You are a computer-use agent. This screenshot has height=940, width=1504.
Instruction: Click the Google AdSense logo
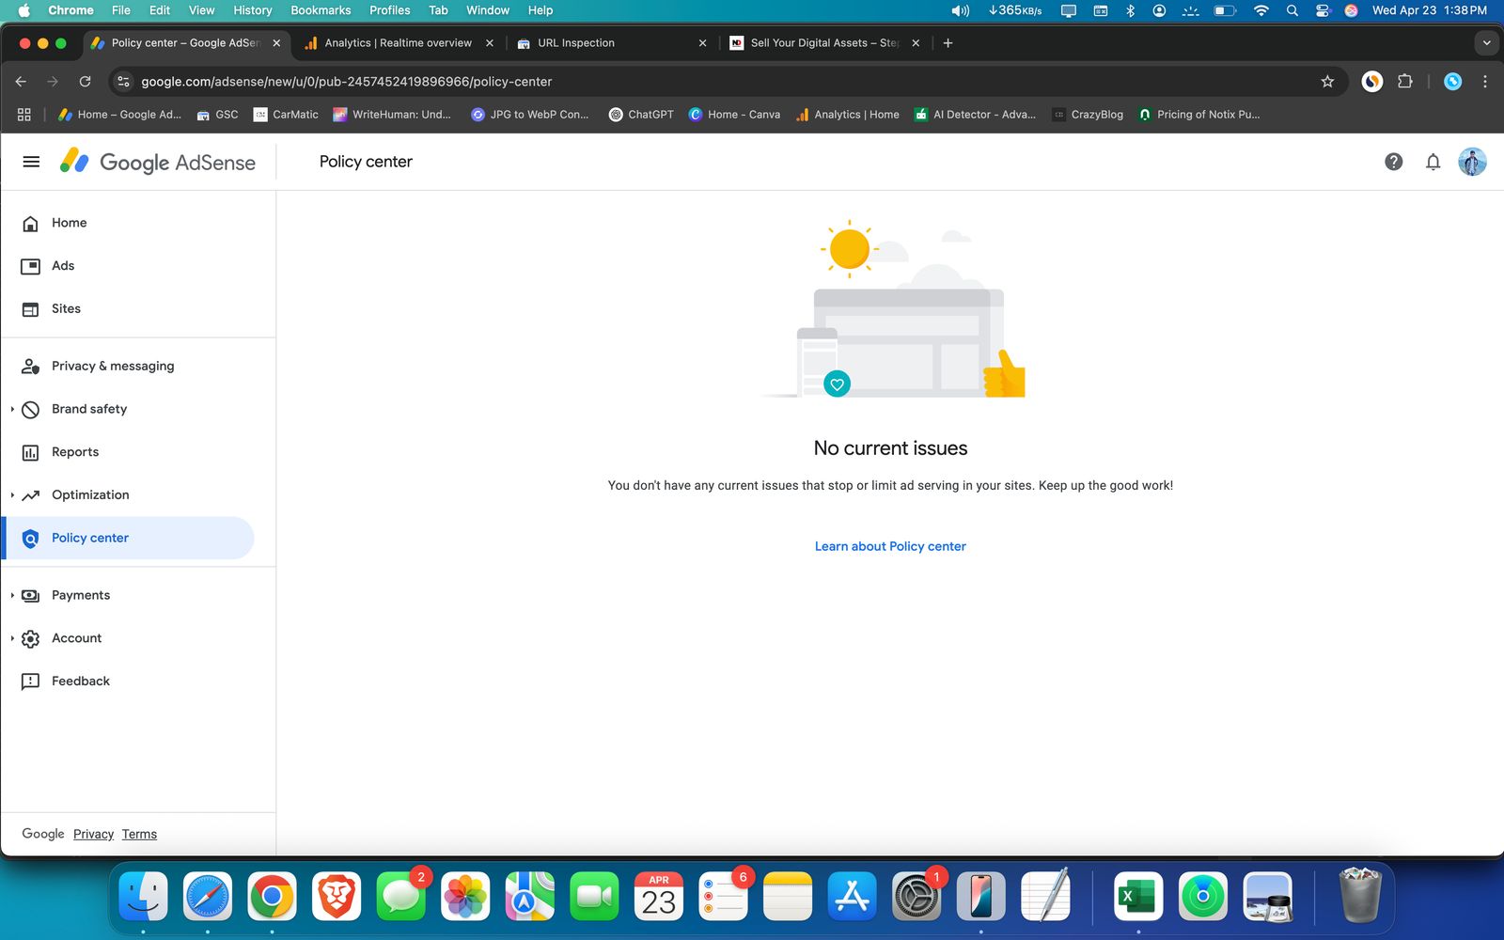coord(158,162)
